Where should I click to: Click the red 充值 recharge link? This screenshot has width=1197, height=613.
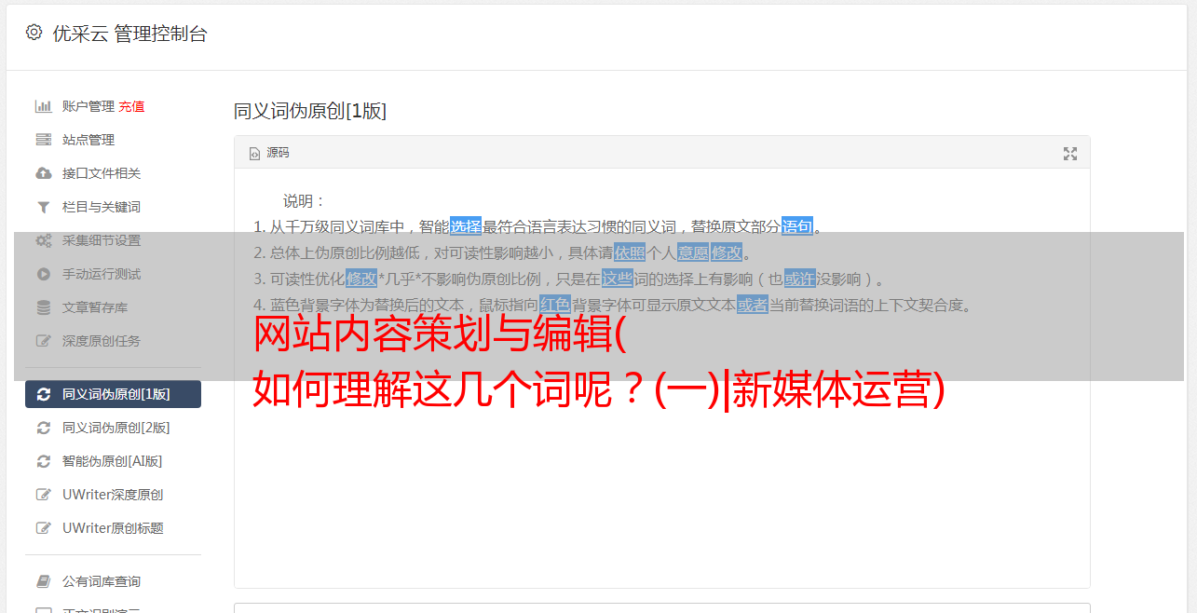point(131,106)
